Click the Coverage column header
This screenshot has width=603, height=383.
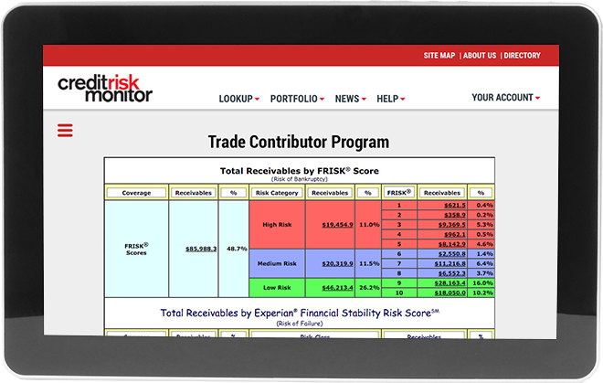tap(136, 193)
